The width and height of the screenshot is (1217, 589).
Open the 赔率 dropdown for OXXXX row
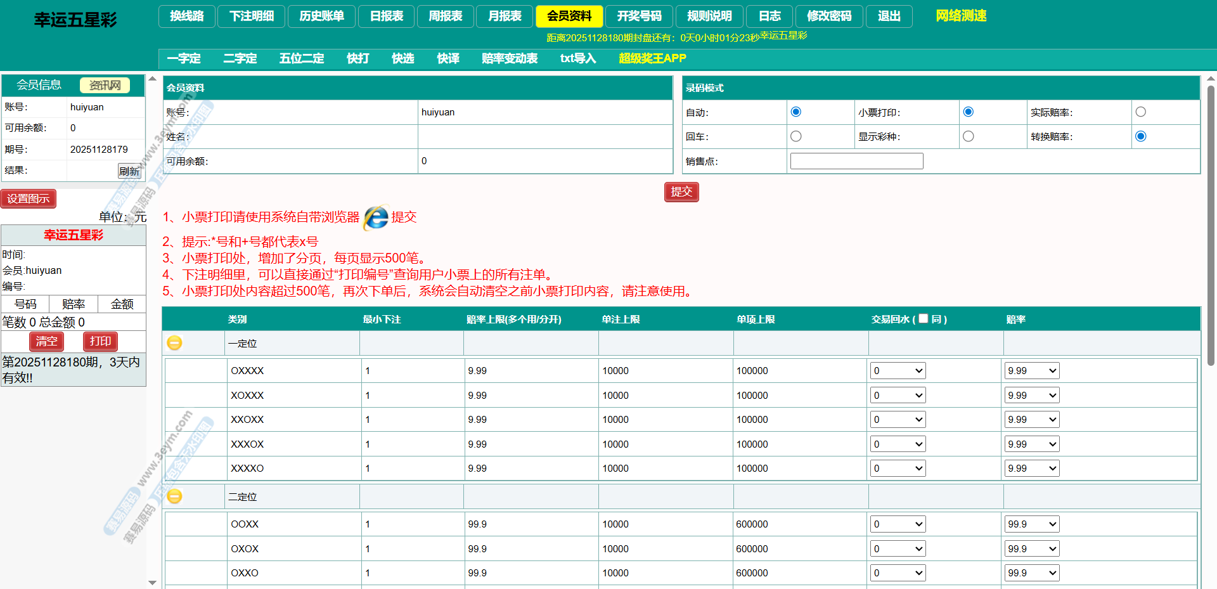(1032, 371)
